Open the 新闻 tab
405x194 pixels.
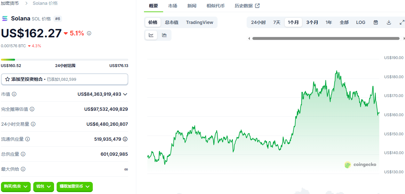coord(192,6)
